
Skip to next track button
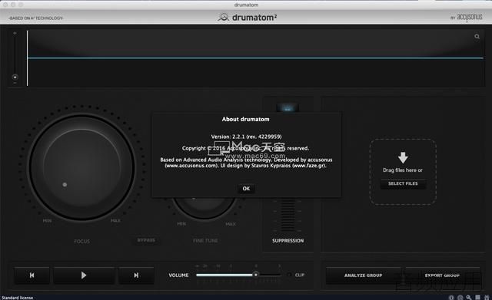(x=136, y=275)
